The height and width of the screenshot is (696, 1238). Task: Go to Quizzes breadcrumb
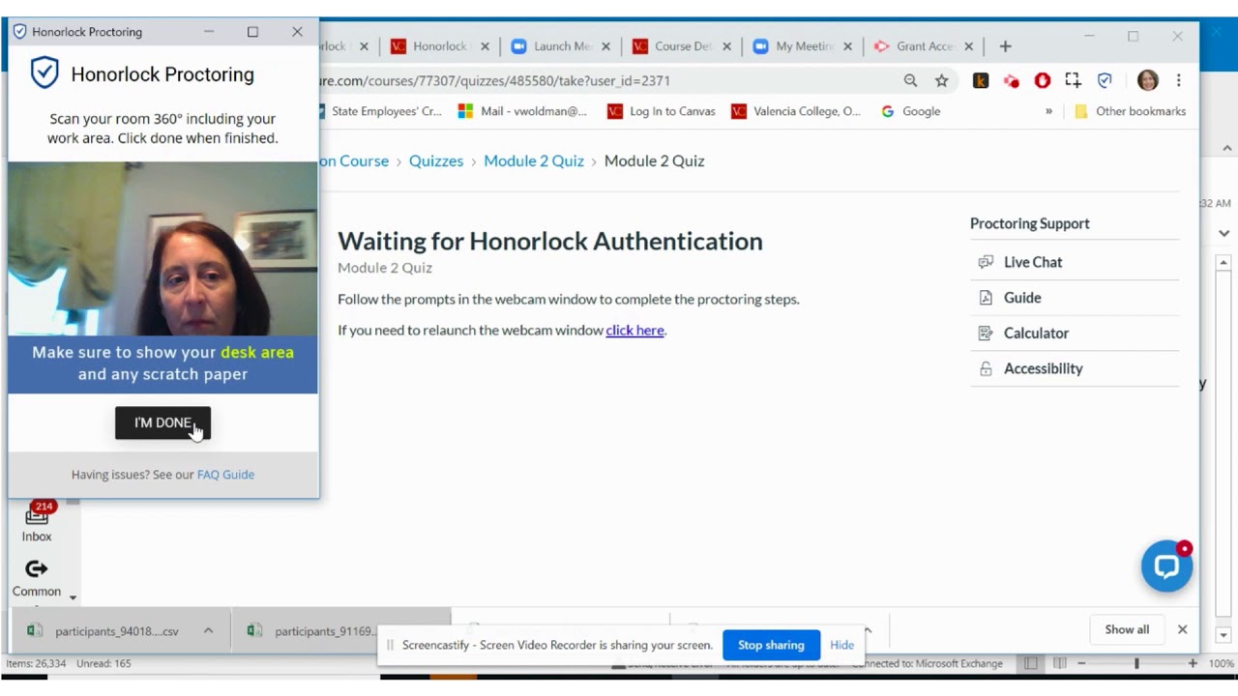pos(436,160)
